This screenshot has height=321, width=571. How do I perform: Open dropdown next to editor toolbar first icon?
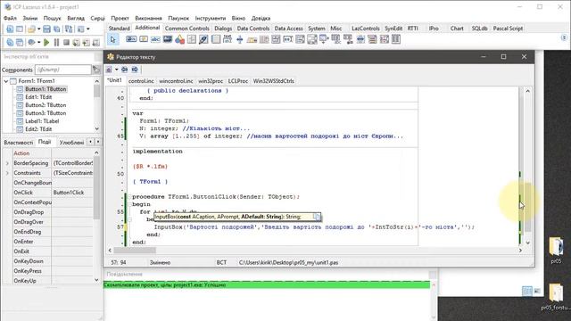(x=117, y=70)
